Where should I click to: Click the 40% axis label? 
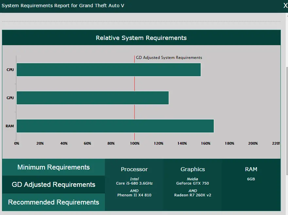tap(64, 143)
